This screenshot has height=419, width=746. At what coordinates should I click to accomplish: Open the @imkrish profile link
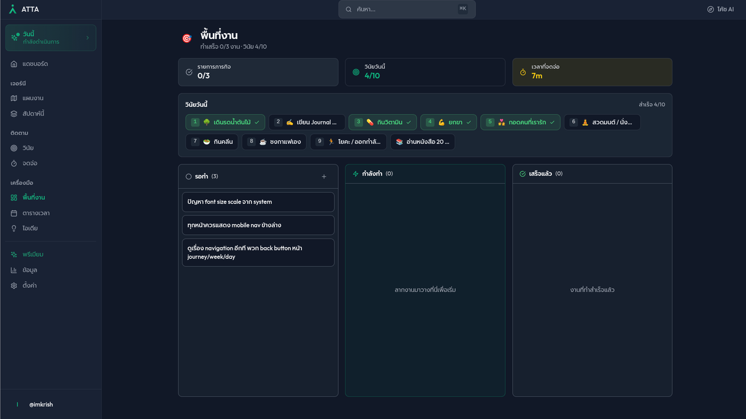tap(41, 404)
